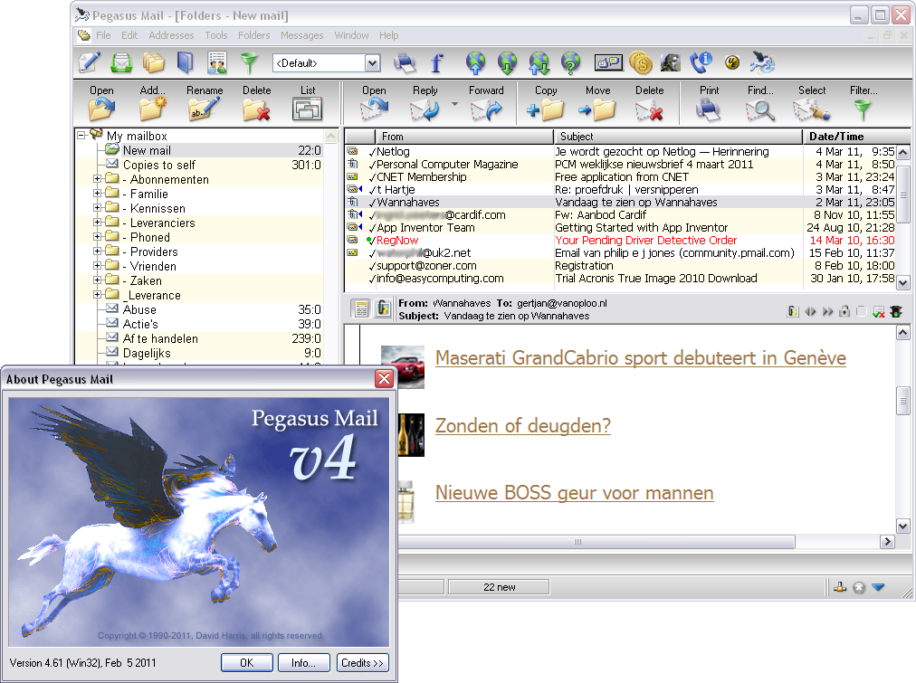Open the Reply button dropdown arrow

tap(454, 105)
